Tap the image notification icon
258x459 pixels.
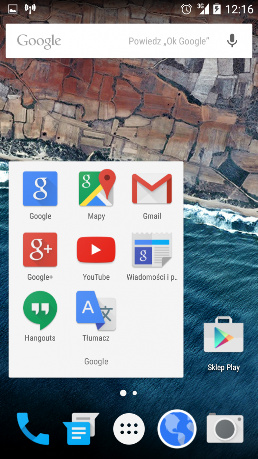point(12,9)
